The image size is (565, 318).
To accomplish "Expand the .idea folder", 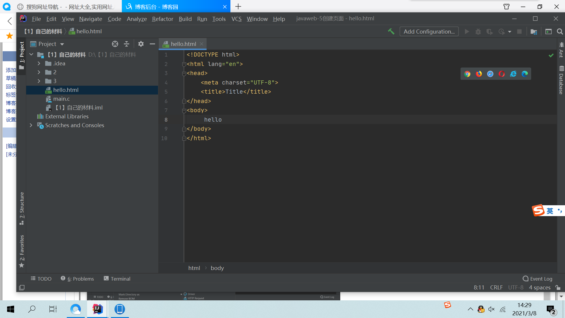I will pyautogui.click(x=39, y=63).
